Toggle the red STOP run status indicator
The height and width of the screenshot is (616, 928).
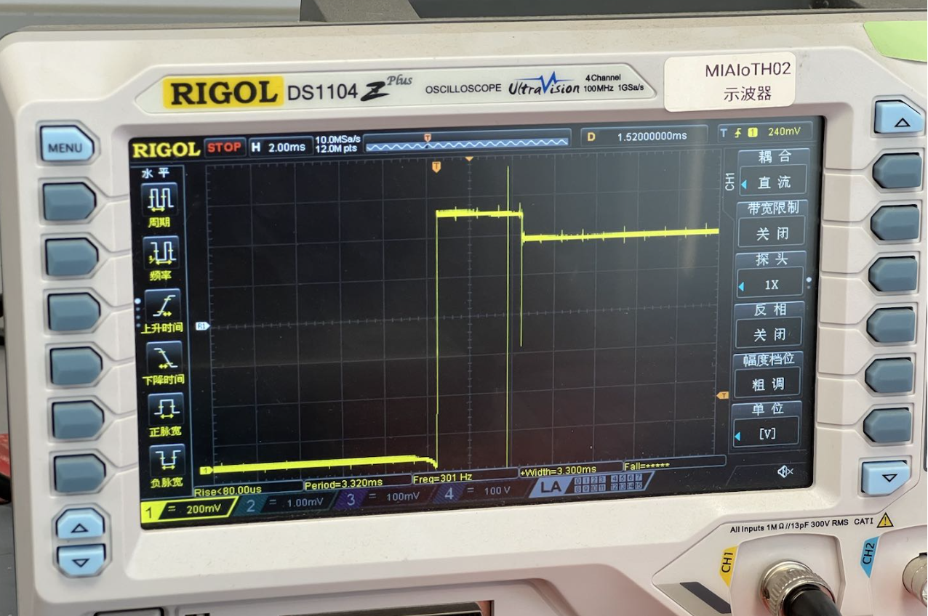click(x=224, y=147)
